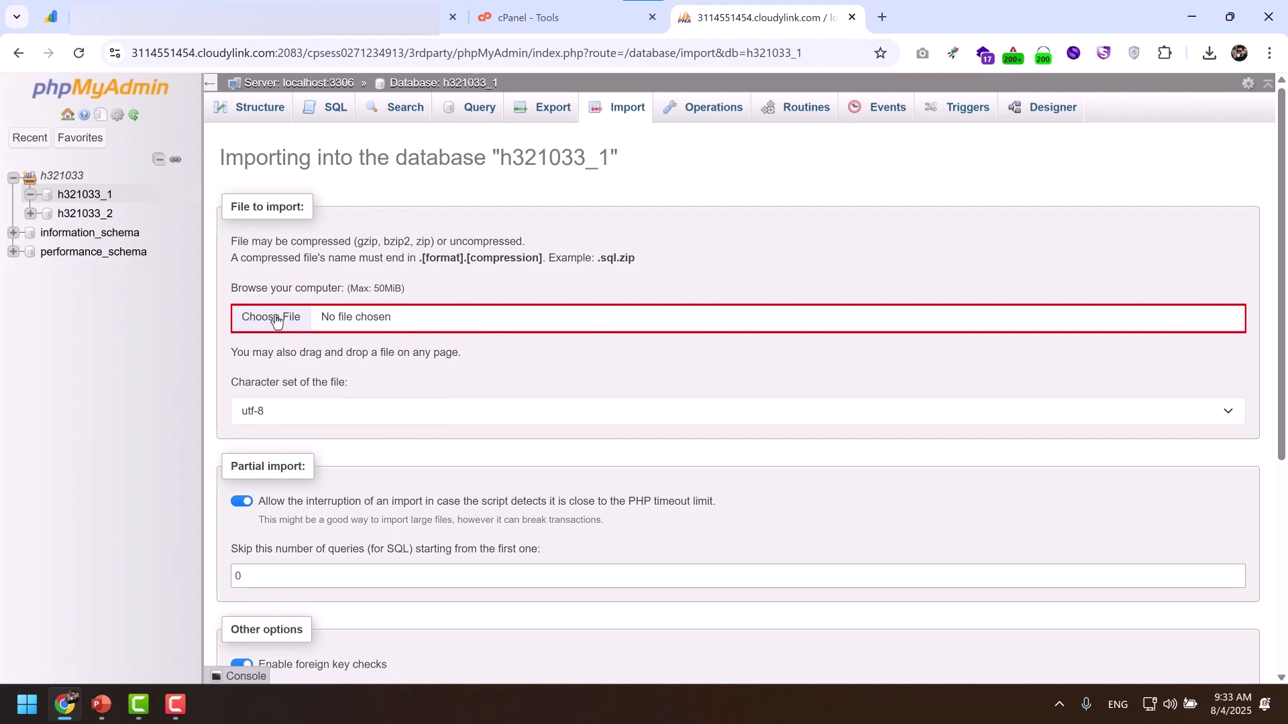Go back to previous browser page

point(18,53)
